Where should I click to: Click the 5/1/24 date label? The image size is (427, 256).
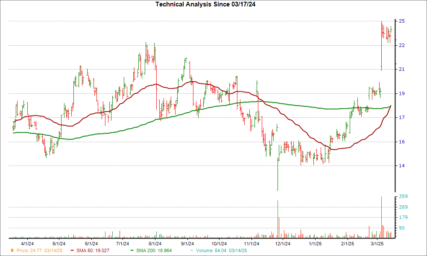(x=59, y=244)
